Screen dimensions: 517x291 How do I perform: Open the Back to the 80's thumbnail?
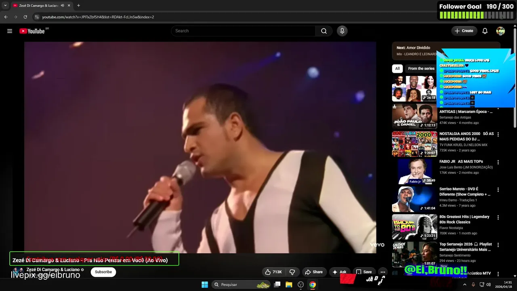click(x=414, y=227)
